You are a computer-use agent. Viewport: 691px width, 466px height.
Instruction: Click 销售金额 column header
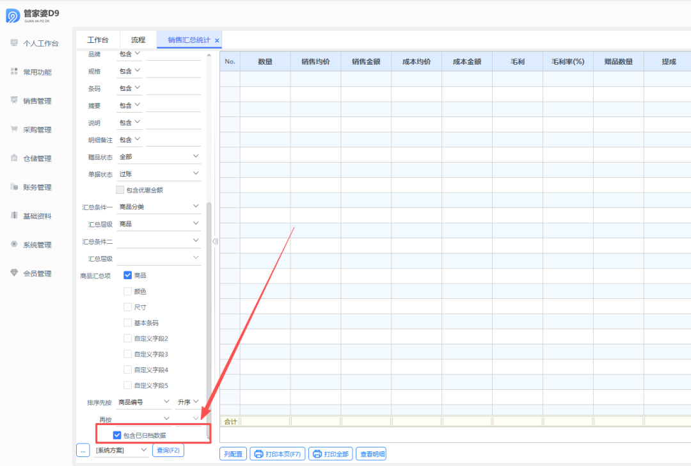point(366,61)
